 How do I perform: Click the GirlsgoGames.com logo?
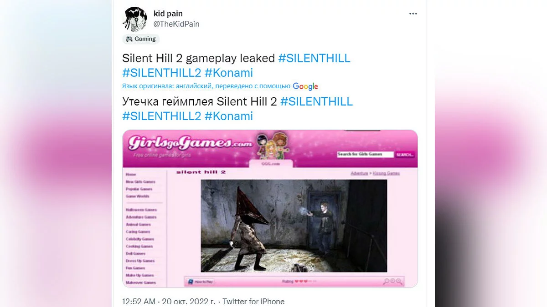click(190, 143)
